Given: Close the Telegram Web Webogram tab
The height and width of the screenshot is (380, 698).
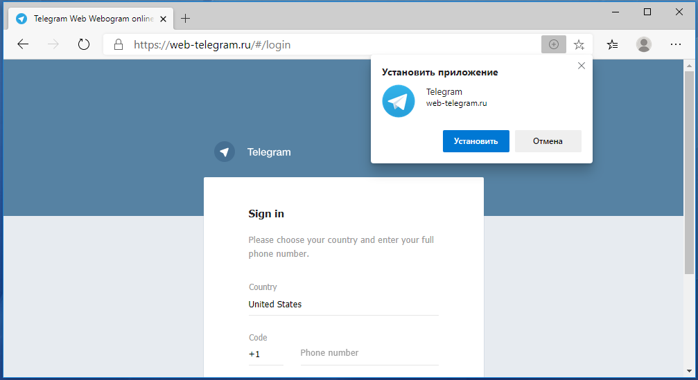Looking at the screenshot, I should [x=164, y=19].
